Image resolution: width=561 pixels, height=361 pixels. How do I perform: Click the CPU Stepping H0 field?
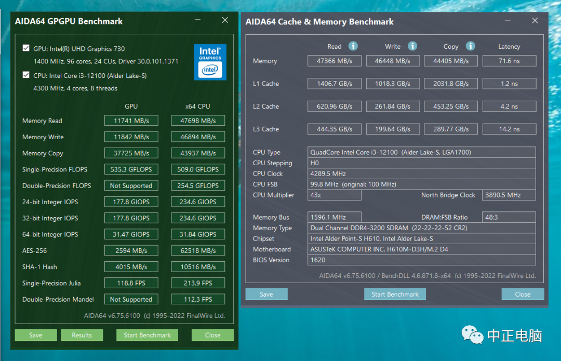pos(421,163)
